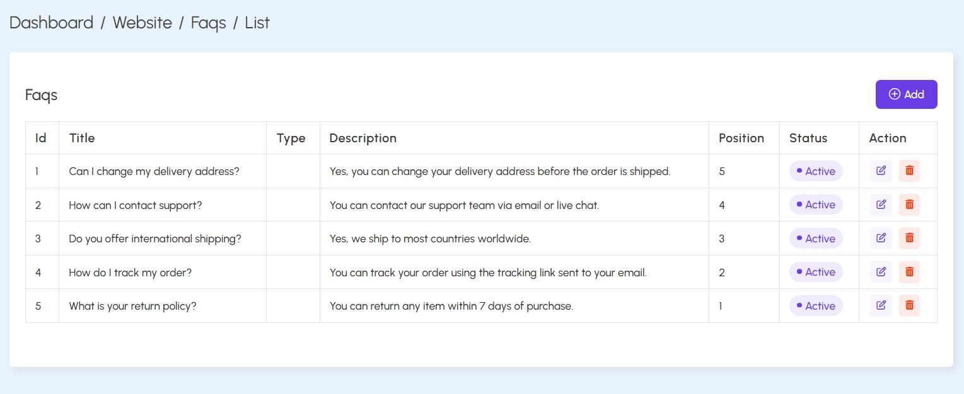Viewport: 964px width, 394px height.
Task: Delete the 'Can I change my delivery address?' FAQ
Action: 909,171
